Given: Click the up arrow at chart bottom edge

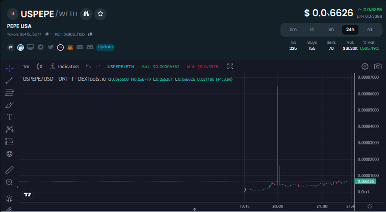Looking at the screenshot, I should [194, 209].
